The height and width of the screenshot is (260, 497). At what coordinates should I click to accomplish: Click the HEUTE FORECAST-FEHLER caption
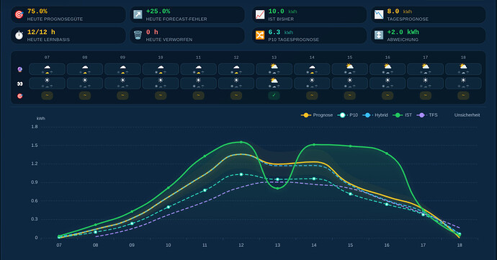pos(176,19)
